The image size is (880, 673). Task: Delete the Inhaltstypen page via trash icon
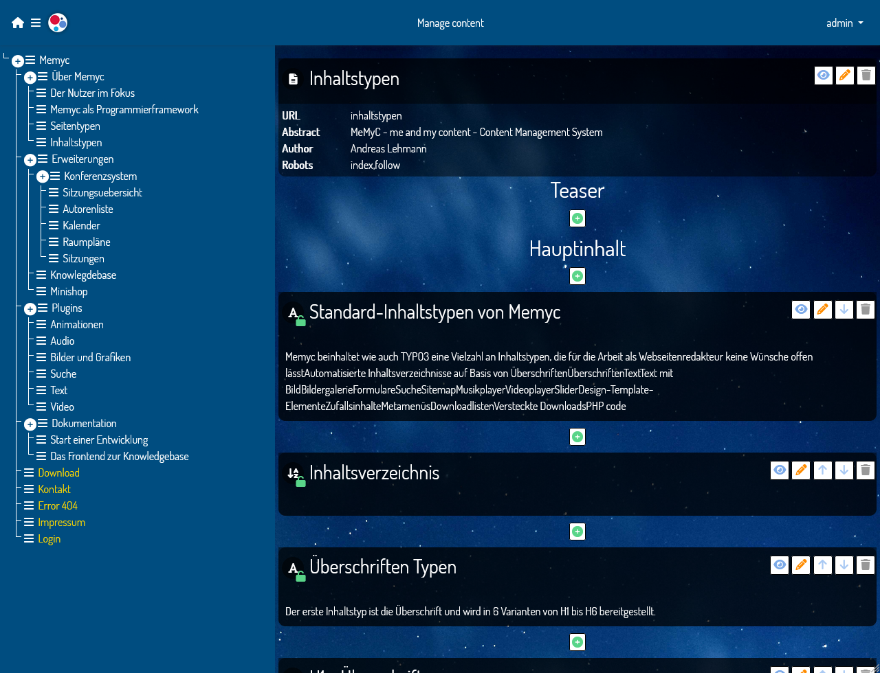(866, 76)
